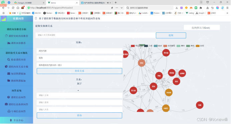Open 课程信息选择问答 briefcase menu item
The height and width of the screenshot is (124, 231).
16,104
